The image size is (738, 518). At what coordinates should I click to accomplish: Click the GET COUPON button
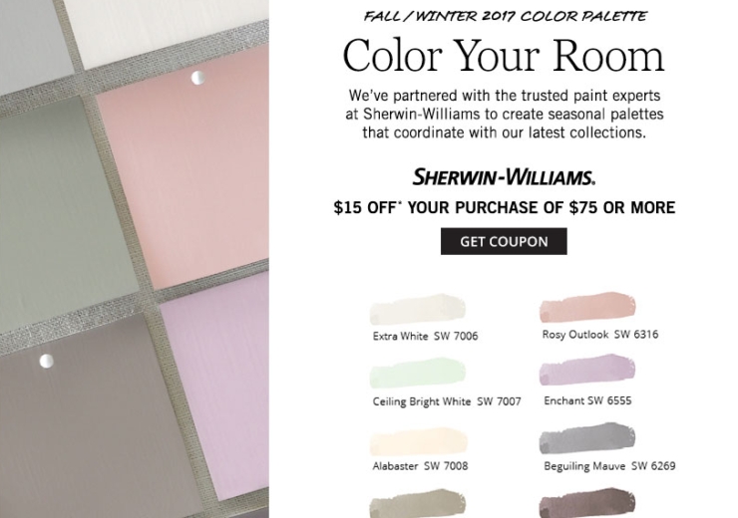pos(504,241)
